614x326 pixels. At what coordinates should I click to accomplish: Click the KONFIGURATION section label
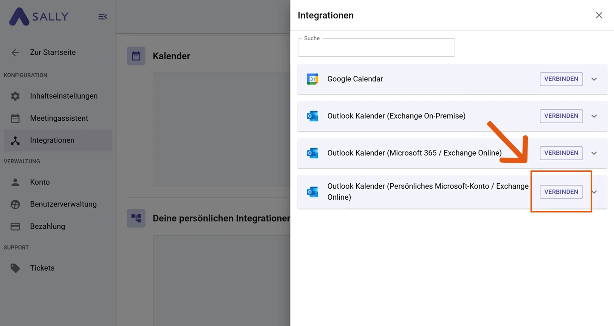25,75
